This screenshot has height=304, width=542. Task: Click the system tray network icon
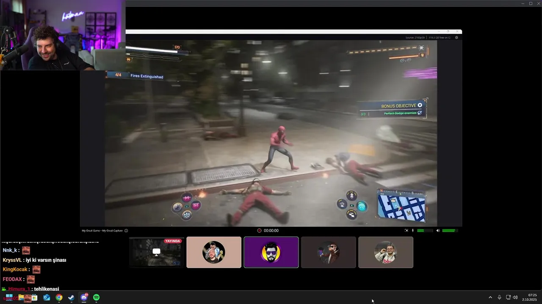[508, 298]
